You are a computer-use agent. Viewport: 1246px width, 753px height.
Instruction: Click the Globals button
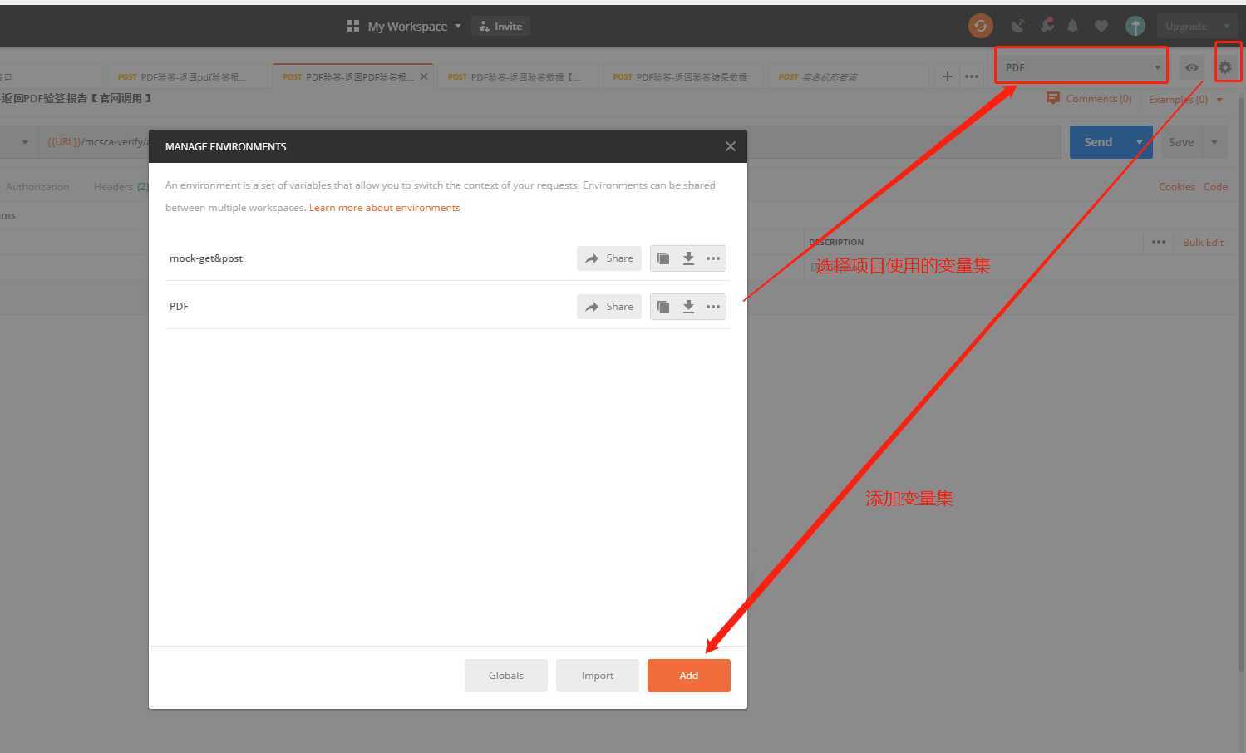506,676
